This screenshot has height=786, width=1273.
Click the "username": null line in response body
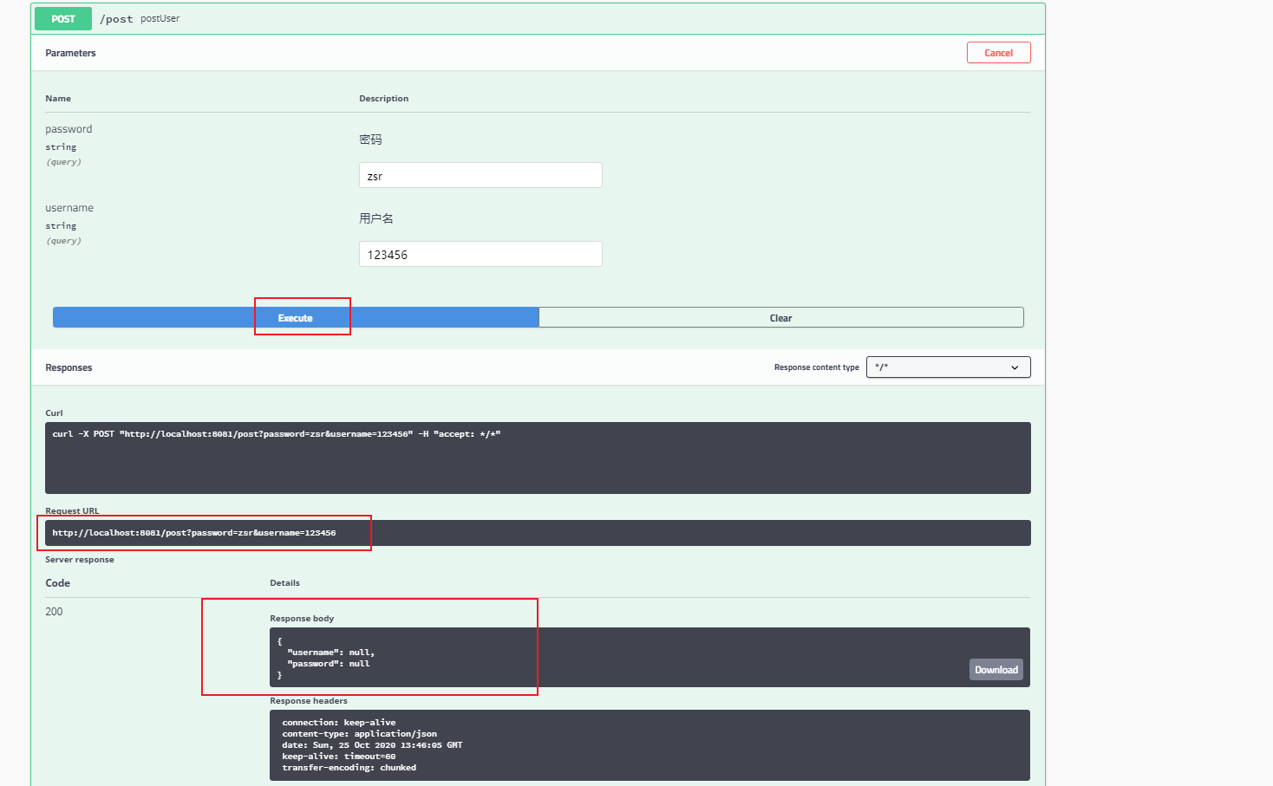coord(330,653)
